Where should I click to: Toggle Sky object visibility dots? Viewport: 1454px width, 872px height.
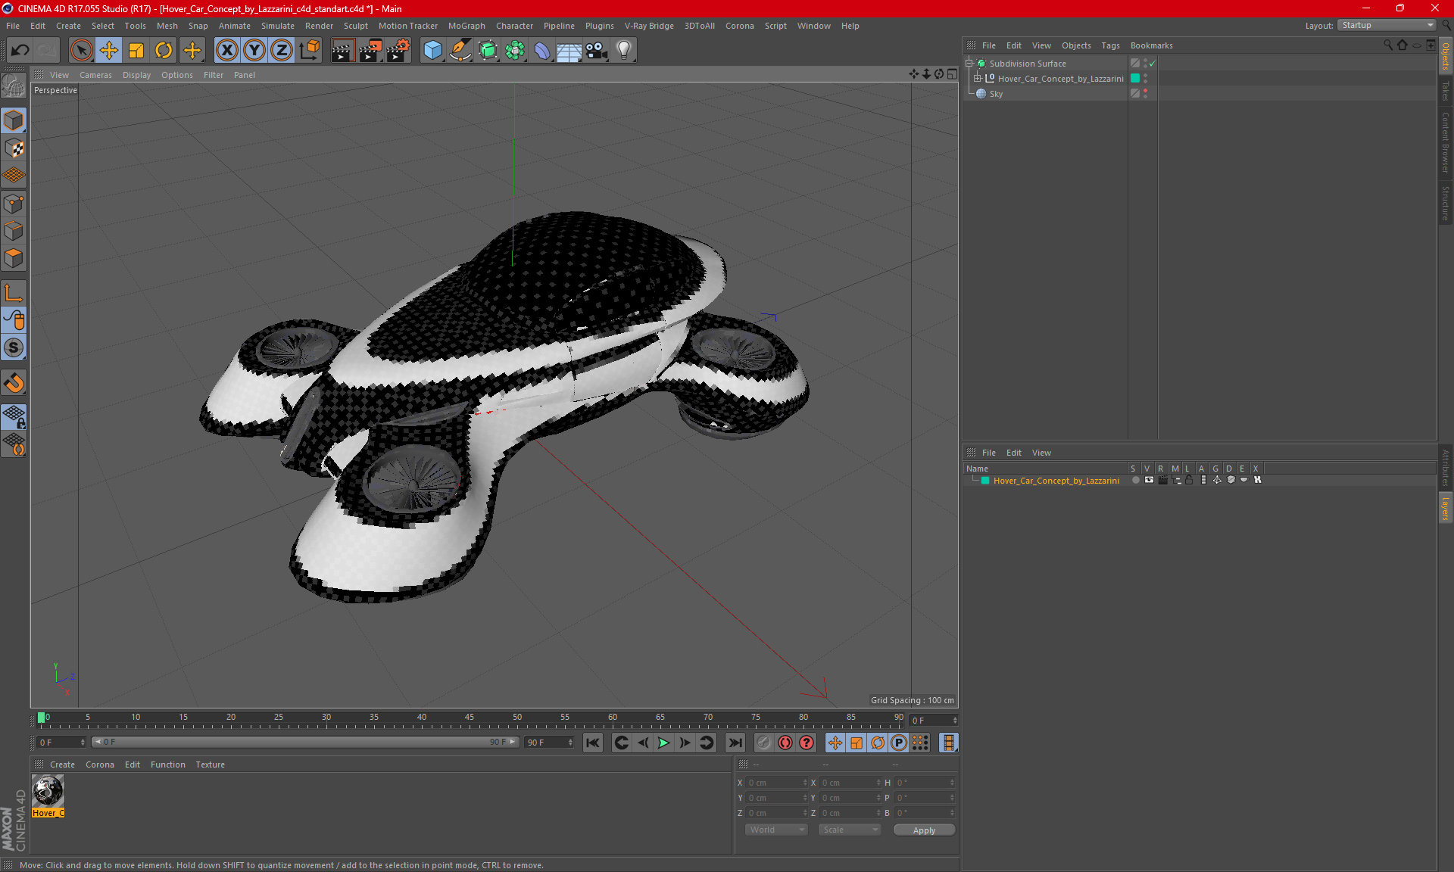[x=1145, y=93]
